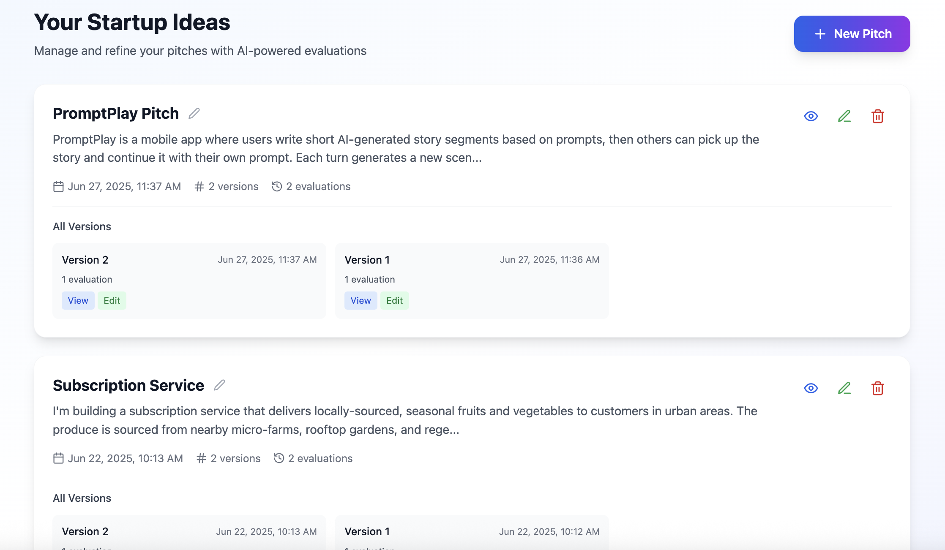
Task: Delete Subscription Service with trash icon
Action: [877, 388]
